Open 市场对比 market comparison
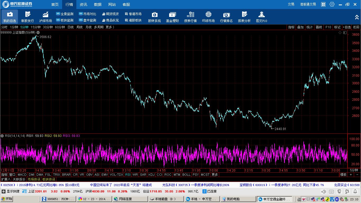The height and width of the screenshot is (203, 361). tap(87, 14)
